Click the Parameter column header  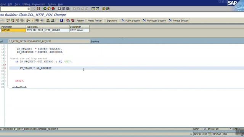click(13, 27)
